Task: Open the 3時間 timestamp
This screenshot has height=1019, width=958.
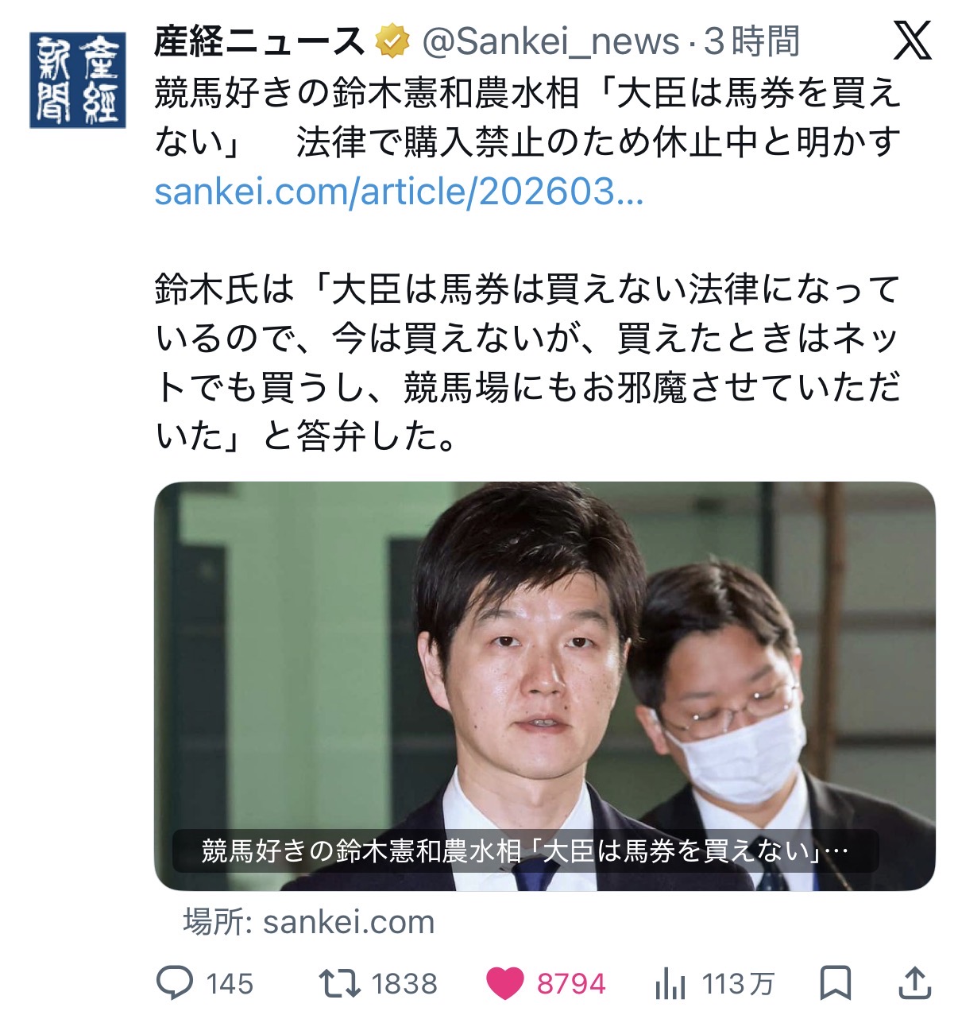Action: pos(751,41)
